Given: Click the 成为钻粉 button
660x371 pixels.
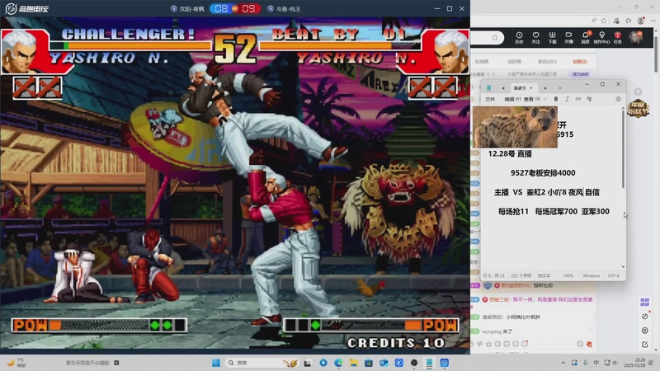Looking at the screenshot, I should [x=581, y=74].
